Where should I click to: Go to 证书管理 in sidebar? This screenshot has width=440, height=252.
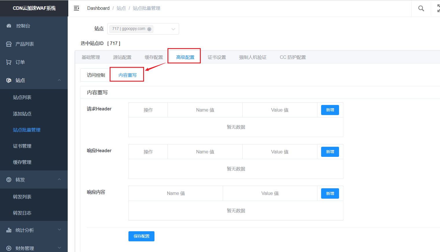pos(22,146)
